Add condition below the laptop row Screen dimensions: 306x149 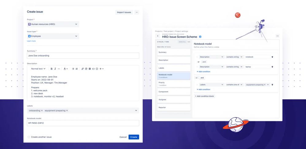pos(203,72)
